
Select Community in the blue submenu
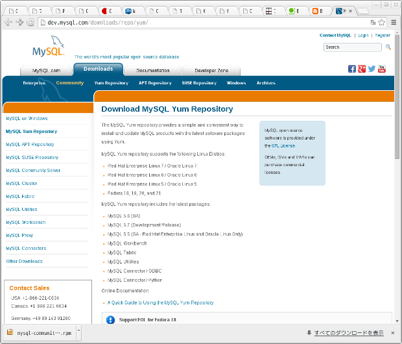(x=70, y=83)
